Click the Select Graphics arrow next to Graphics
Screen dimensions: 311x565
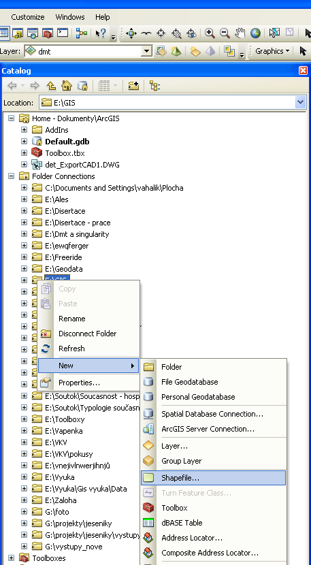[304, 51]
